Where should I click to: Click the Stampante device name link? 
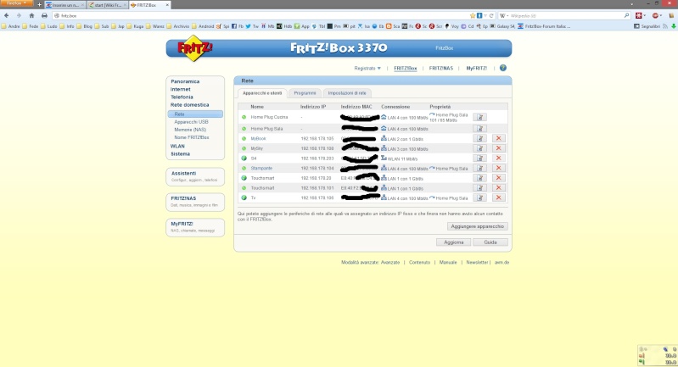click(x=261, y=169)
